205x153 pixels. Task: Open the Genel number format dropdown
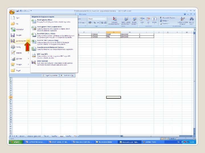click(x=97, y=19)
